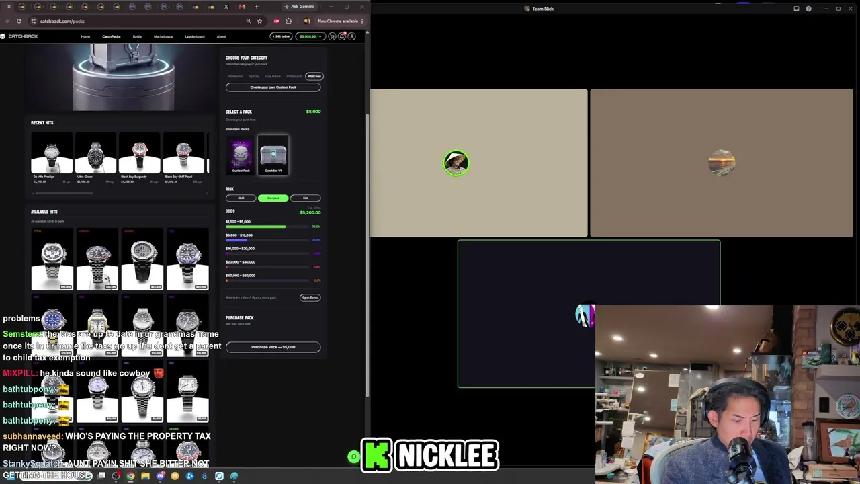Open the X (Twitter) browser tab

[x=226, y=7]
